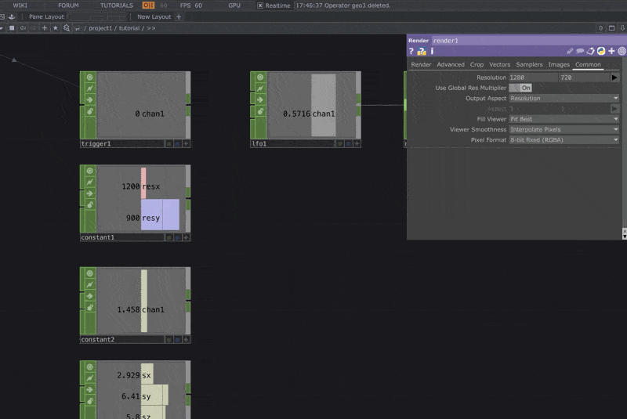Click the New Layout plus button
The height and width of the screenshot is (419, 627).
(179, 16)
